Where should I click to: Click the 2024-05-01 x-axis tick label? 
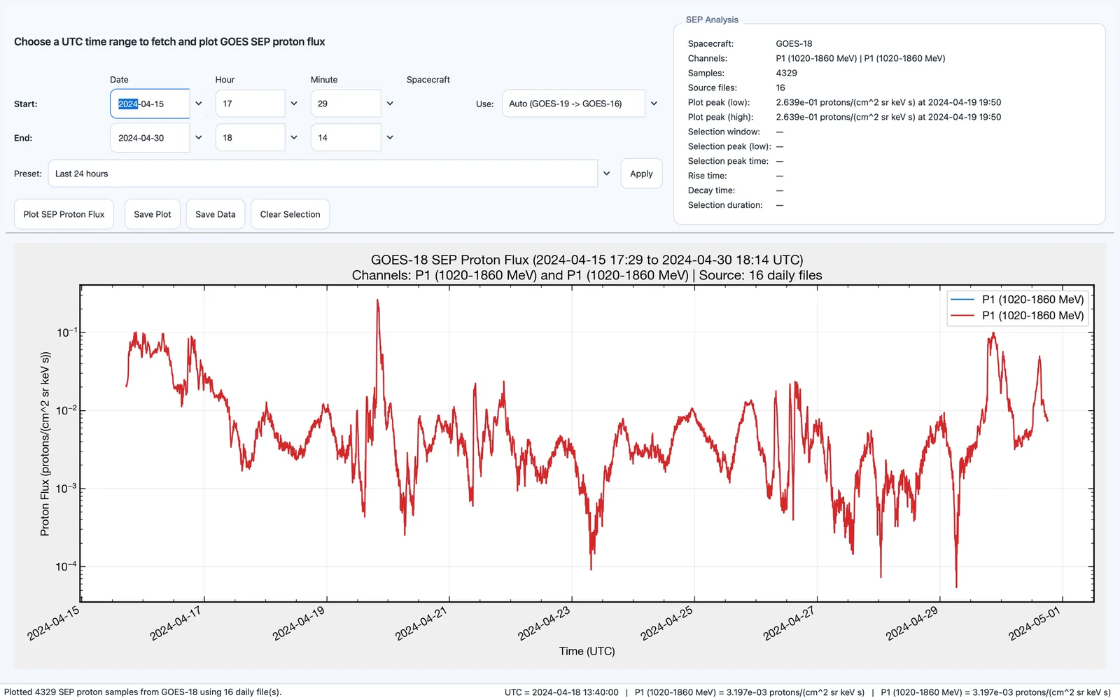pyautogui.click(x=1035, y=623)
